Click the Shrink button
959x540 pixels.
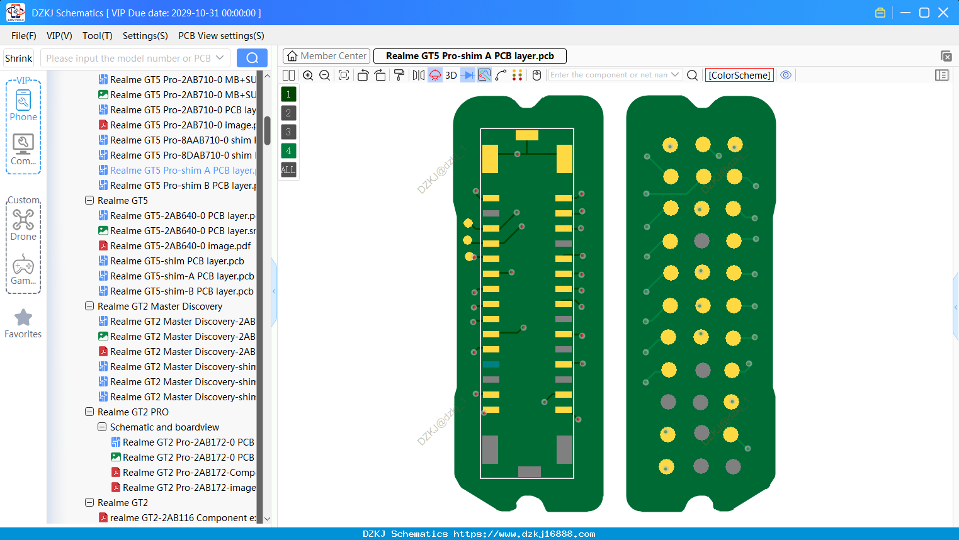coord(19,58)
